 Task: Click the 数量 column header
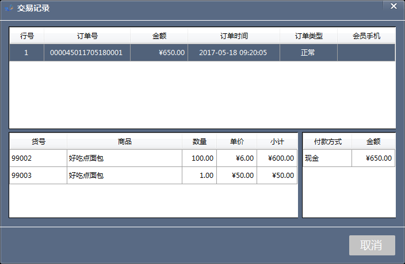click(x=199, y=142)
